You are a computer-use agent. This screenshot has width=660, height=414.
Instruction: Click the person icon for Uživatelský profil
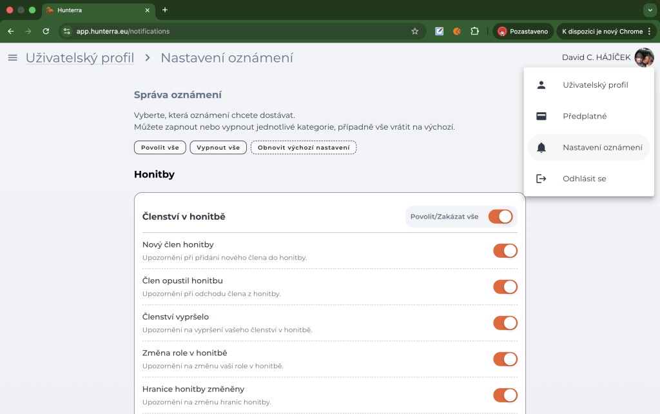tap(541, 85)
